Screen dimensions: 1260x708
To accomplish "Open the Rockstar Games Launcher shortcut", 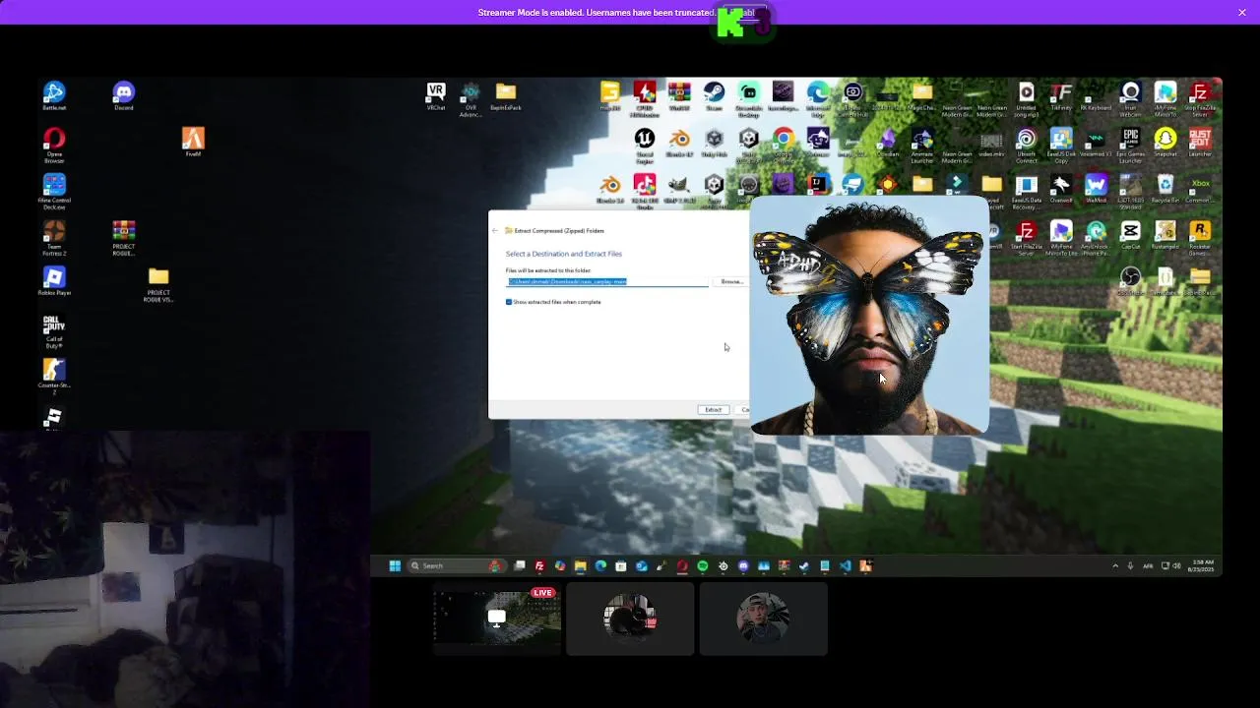I will pyautogui.click(x=1200, y=236).
